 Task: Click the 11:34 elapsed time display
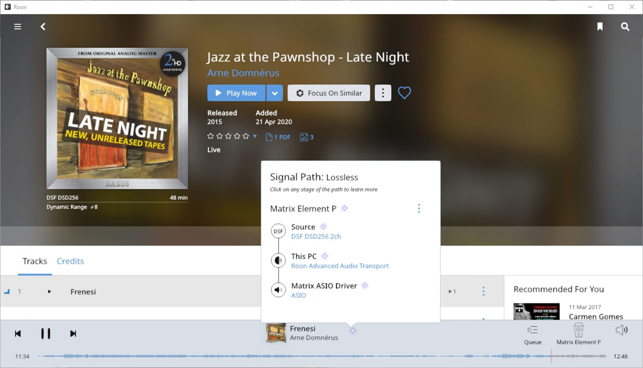click(22, 356)
